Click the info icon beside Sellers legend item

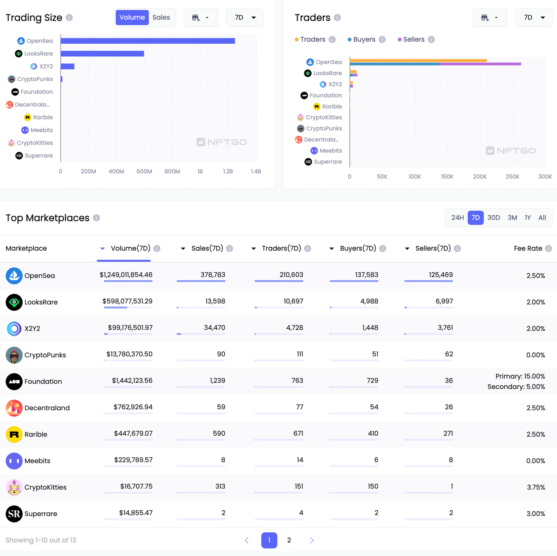431,40
